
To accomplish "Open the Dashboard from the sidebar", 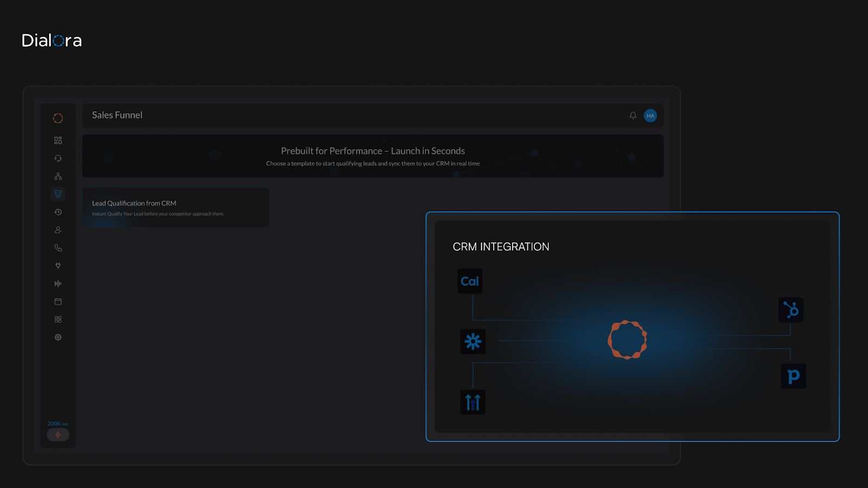I will 58,140.
